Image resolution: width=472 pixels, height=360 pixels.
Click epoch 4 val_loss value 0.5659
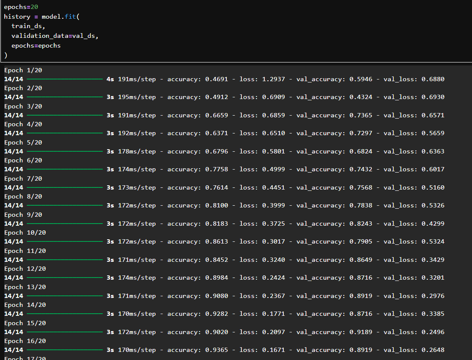tap(433, 133)
